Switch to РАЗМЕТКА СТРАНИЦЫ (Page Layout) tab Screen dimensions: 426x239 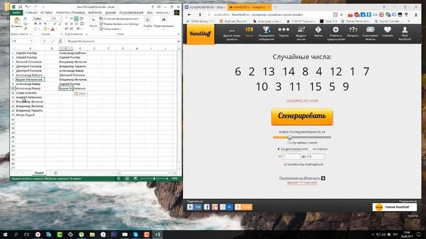(x=71, y=13)
